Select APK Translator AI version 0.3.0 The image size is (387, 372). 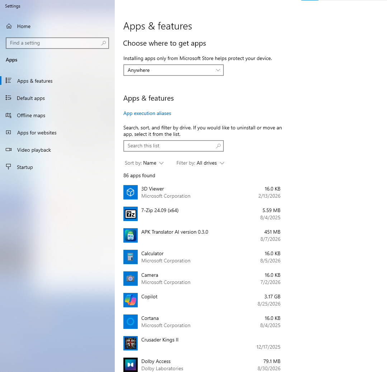(x=175, y=232)
